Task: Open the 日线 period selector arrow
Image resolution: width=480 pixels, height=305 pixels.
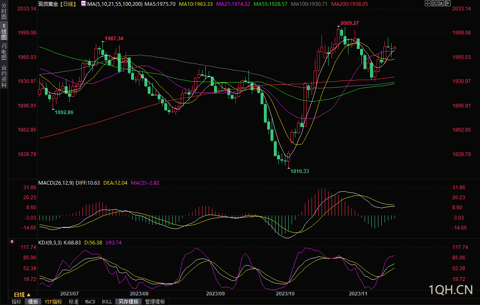Action: pos(29,295)
